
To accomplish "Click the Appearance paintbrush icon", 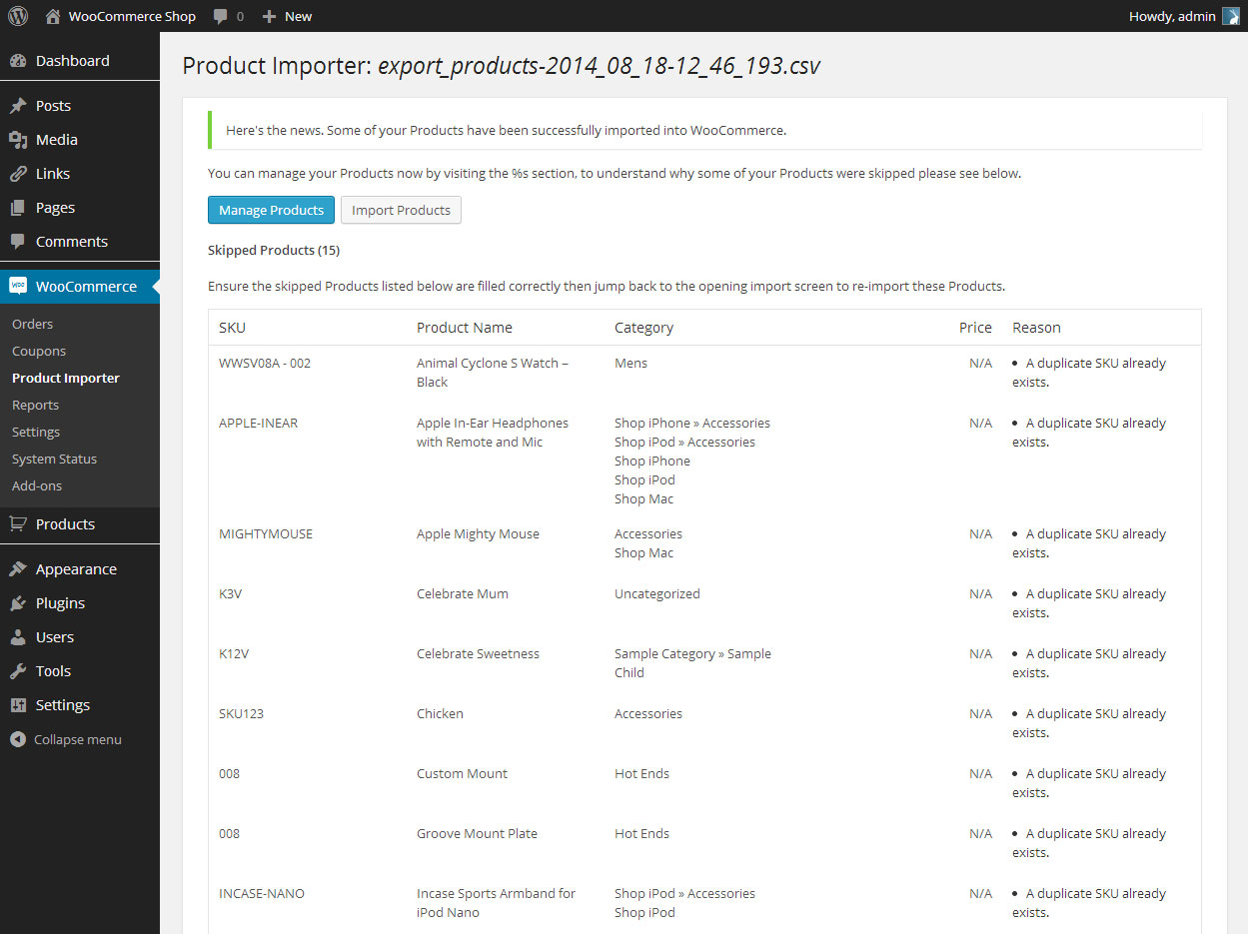I will (x=18, y=569).
